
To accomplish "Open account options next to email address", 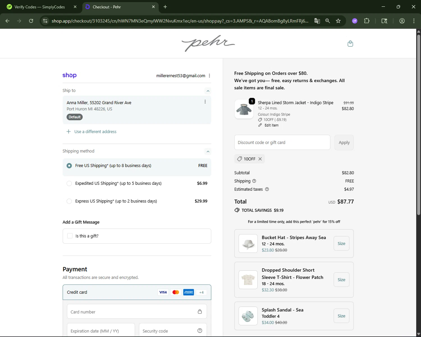I will 209,76.
